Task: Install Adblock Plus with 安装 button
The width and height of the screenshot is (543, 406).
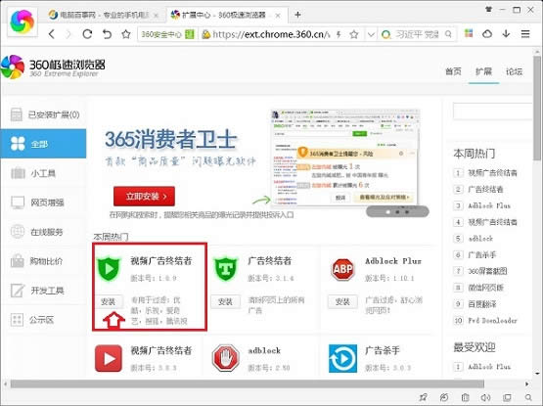Action: 342,301
